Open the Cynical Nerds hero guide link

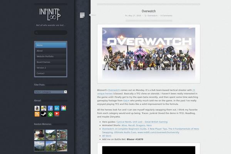[124, 122]
